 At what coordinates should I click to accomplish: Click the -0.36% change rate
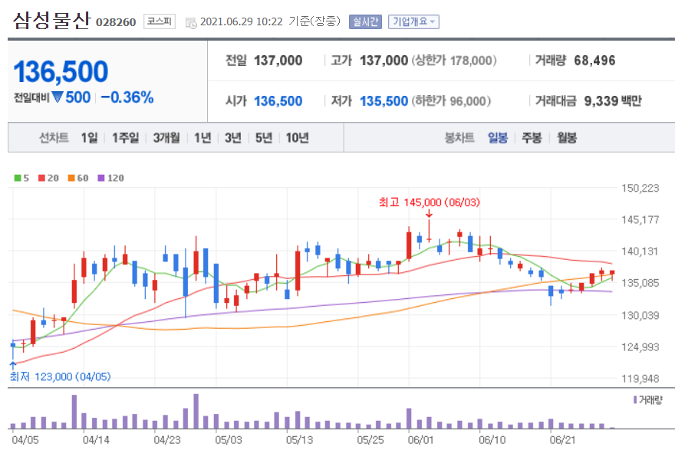(x=127, y=97)
